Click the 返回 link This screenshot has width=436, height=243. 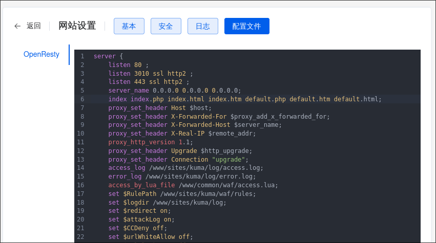pyautogui.click(x=34, y=26)
